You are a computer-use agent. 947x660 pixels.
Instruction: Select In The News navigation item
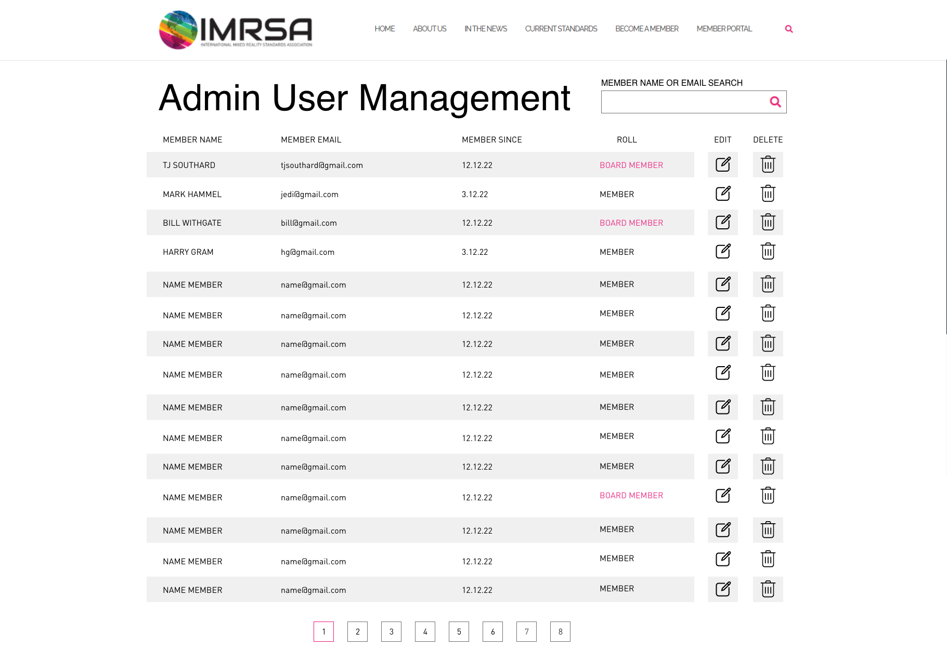(x=485, y=29)
